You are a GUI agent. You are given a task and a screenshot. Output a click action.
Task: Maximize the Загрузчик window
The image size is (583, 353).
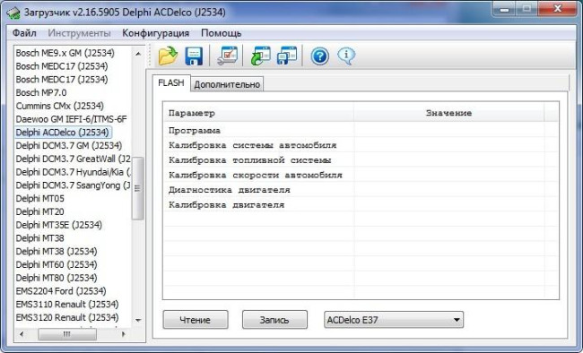pos(526,9)
